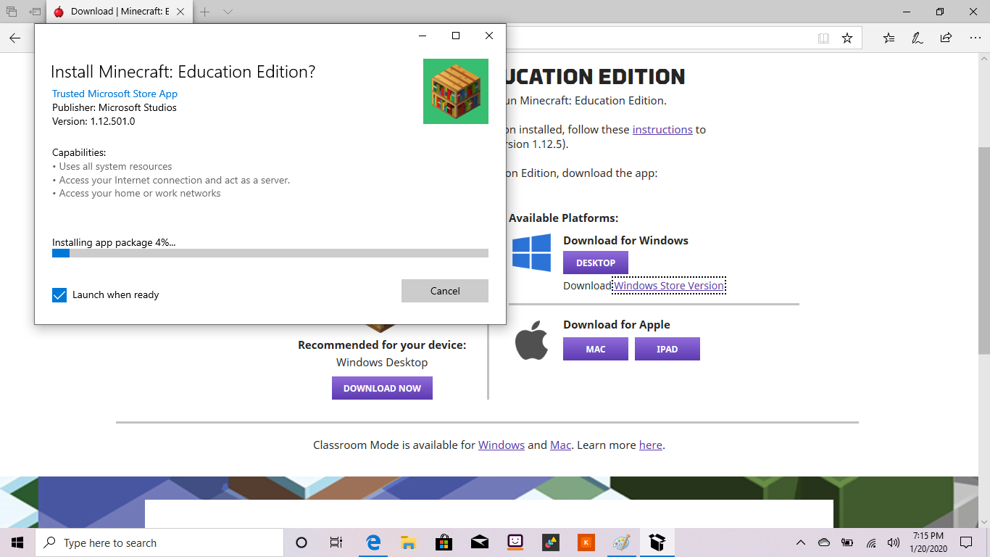Screen dimensions: 990x557
Task: Open Wi-Fi network tray icon
Action: (870, 542)
